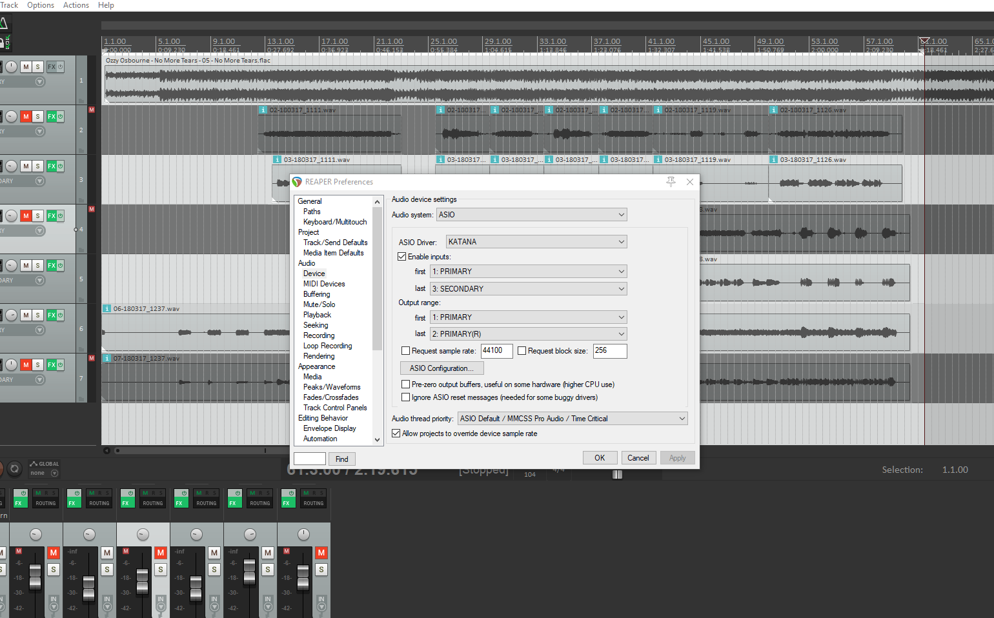Open the Options menu

tap(41, 5)
